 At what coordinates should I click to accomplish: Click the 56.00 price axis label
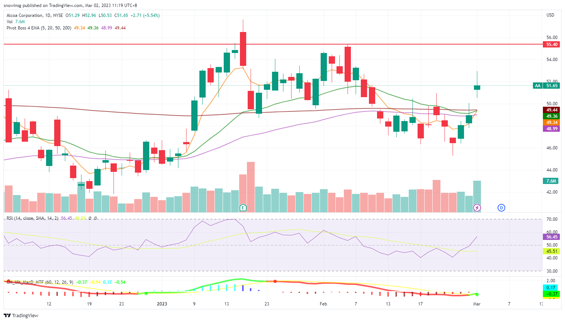tap(552, 38)
